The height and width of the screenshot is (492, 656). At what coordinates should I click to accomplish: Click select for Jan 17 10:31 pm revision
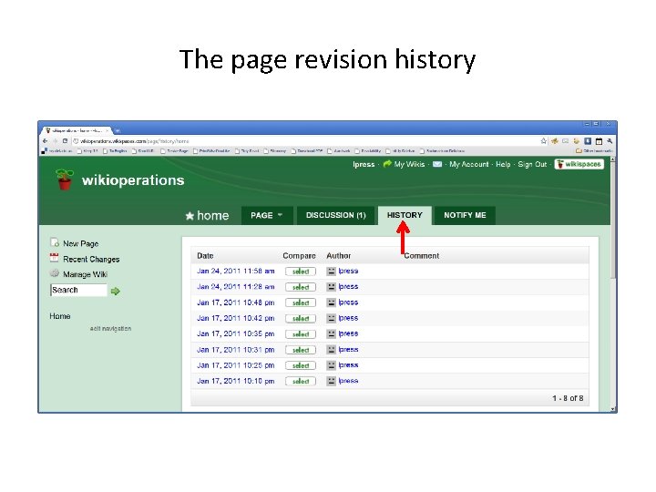click(301, 350)
